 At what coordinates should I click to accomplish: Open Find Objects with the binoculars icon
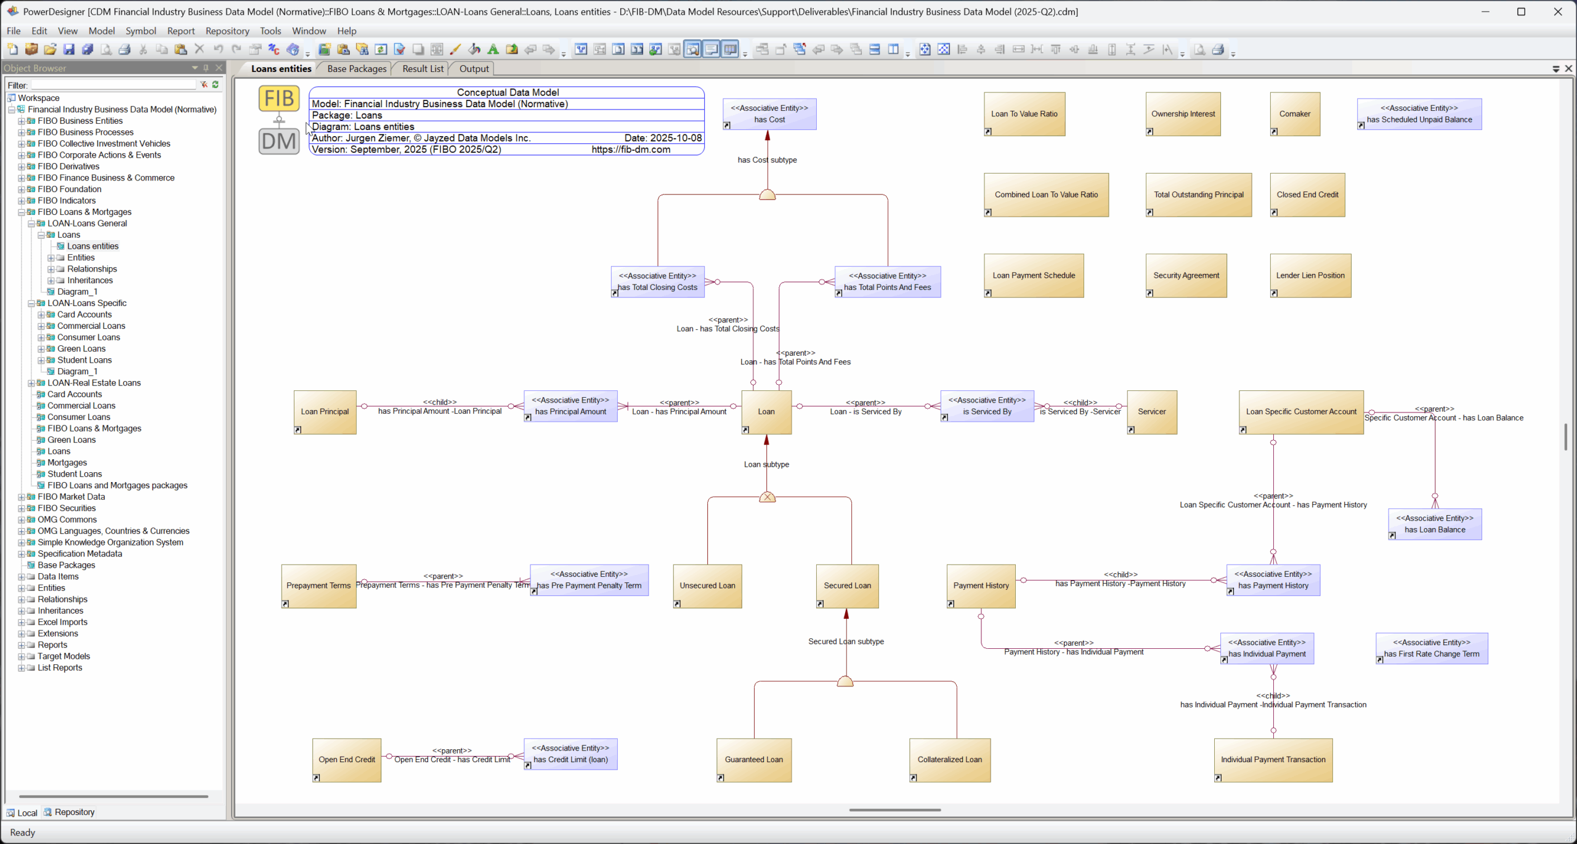click(362, 49)
